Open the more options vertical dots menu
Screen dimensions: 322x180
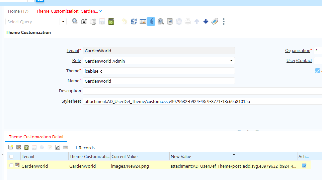224,21
